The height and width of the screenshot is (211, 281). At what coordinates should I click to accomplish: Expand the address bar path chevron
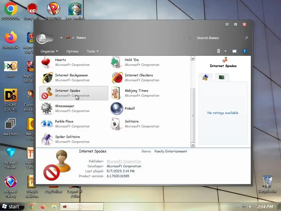(x=73, y=38)
